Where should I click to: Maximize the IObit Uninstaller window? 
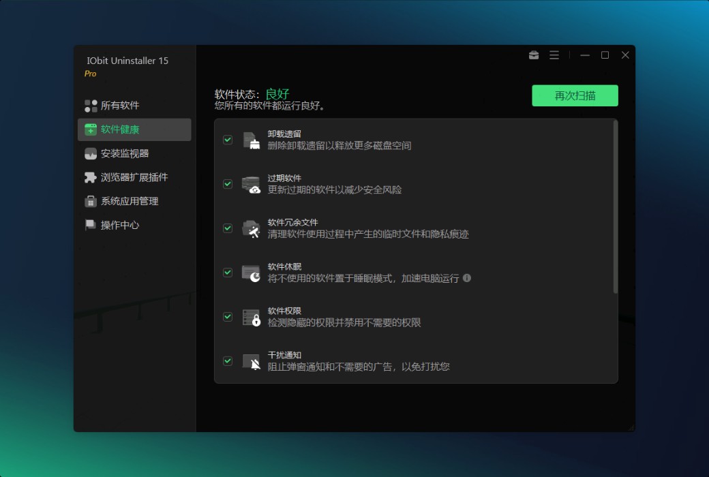pyautogui.click(x=605, y=55)
